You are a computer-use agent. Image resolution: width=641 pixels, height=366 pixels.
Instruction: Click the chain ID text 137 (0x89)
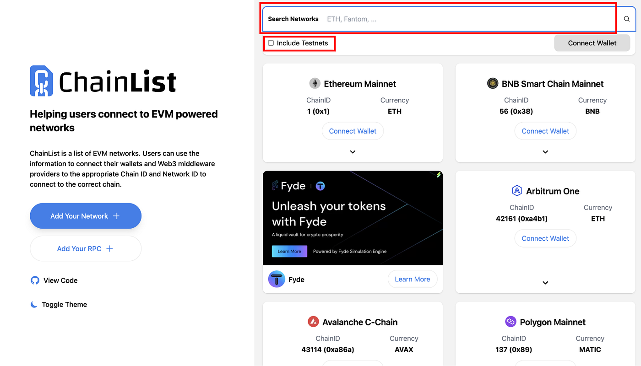click(x=513, y=350)
